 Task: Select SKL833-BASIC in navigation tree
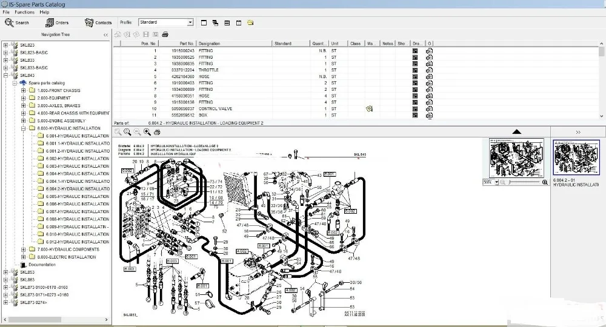click(34, 68)
